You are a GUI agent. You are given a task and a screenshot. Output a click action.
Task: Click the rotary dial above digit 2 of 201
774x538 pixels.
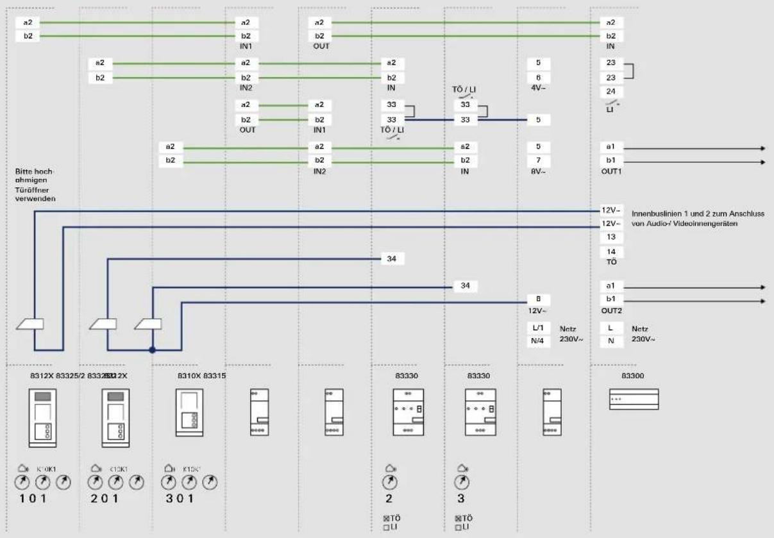[96, 482]
